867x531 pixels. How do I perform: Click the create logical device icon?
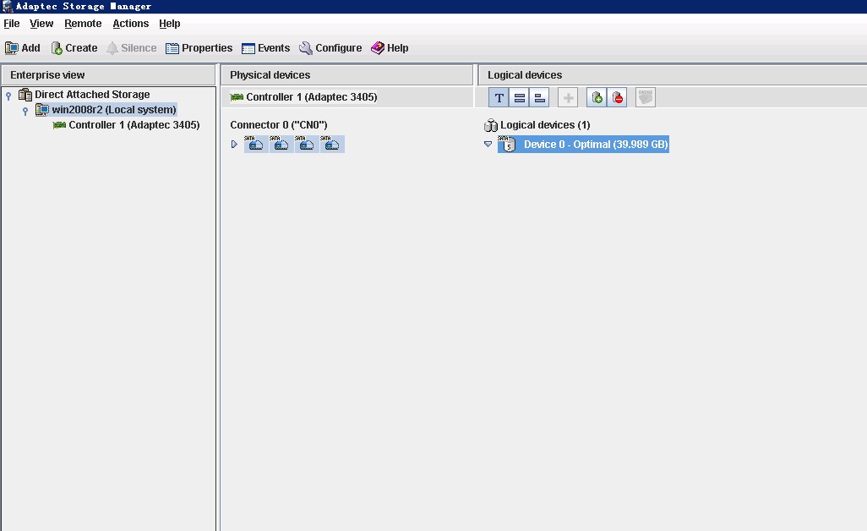[597, 98]
